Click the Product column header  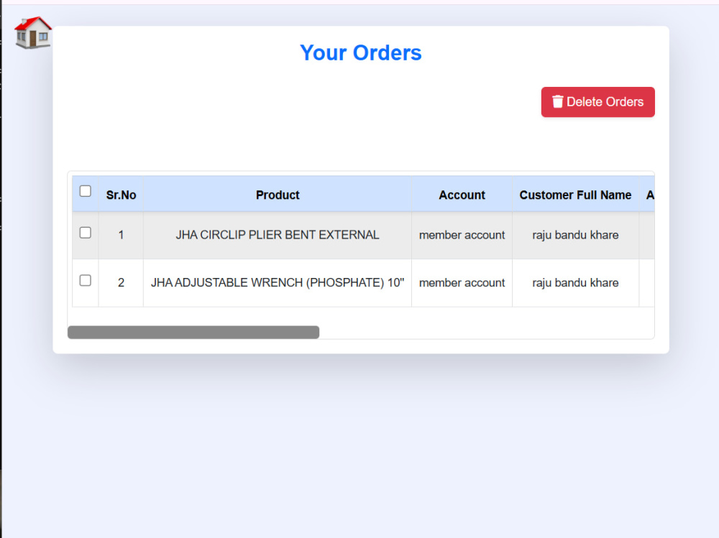coord(278,195)
